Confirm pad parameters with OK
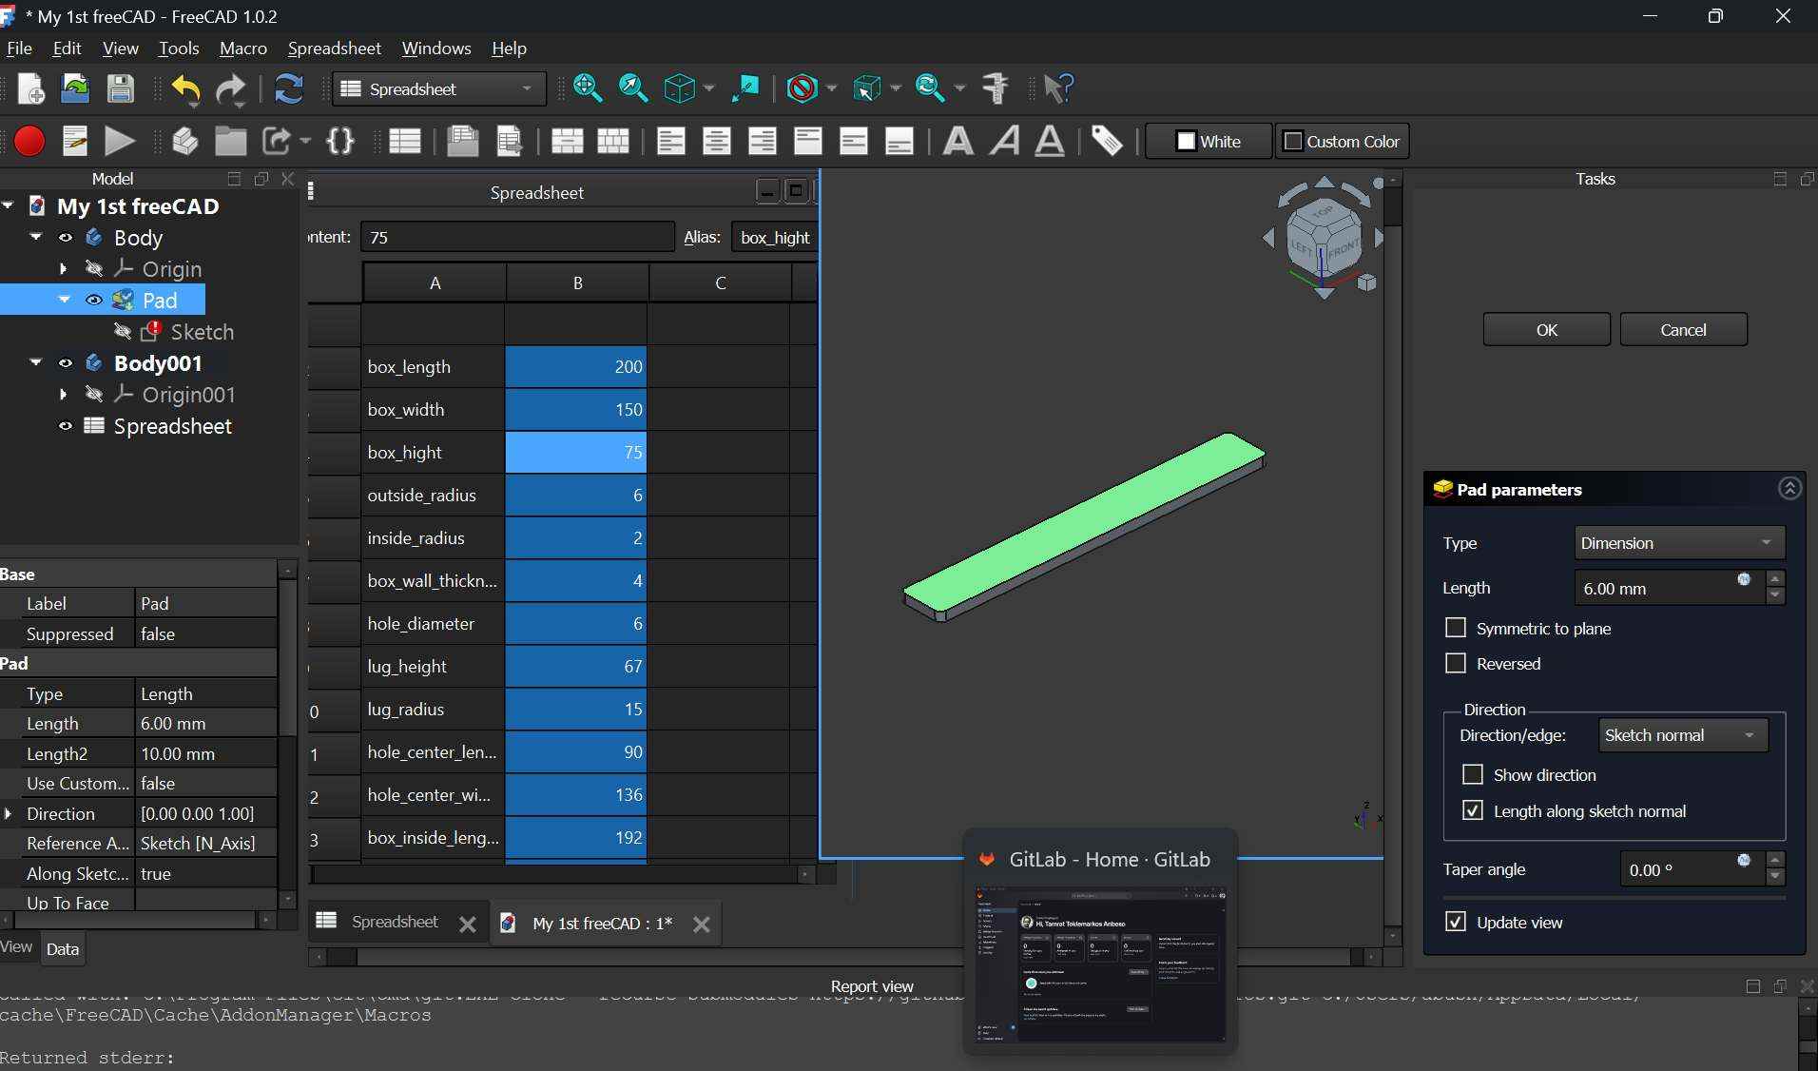This screenshot has height=1071, width=1818. click(x=1546, y=330)
